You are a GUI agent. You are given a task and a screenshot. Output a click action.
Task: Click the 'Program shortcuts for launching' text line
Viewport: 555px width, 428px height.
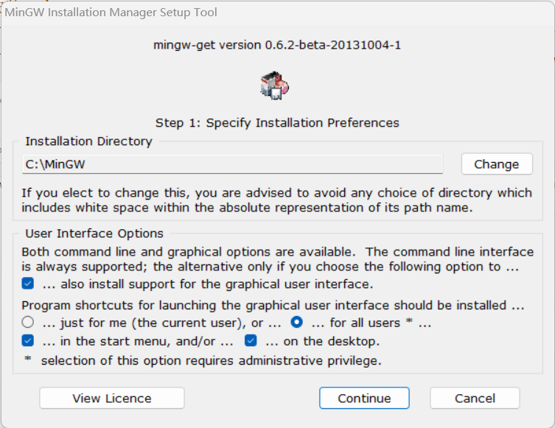(x=273, y=305)
